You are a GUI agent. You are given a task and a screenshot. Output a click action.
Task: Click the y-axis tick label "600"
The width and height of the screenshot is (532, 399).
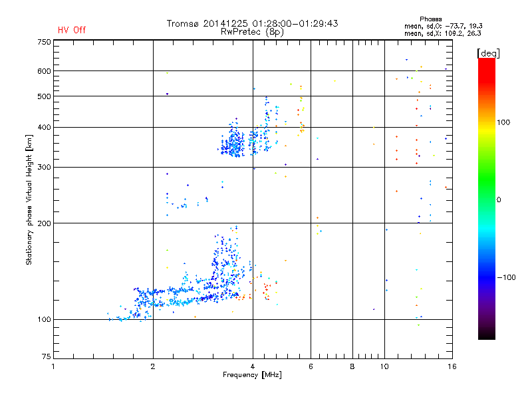coord(44,71)
